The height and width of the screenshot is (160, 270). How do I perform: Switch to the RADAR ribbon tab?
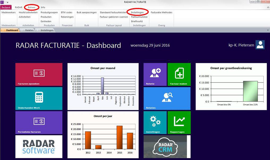click(19, 7)
